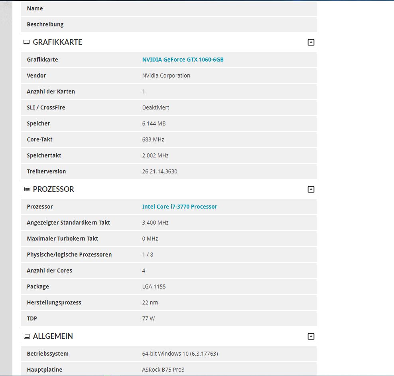Click the Vendor label

pyautogui.click(x=36, y=76)
